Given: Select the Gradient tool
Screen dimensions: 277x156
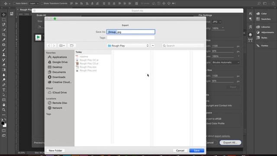Looking at the screenshot, I should [x=4, y=70].
